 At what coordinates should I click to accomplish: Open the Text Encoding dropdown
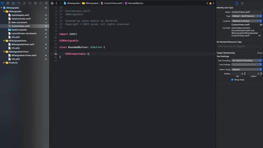click(x=247, y=60)
